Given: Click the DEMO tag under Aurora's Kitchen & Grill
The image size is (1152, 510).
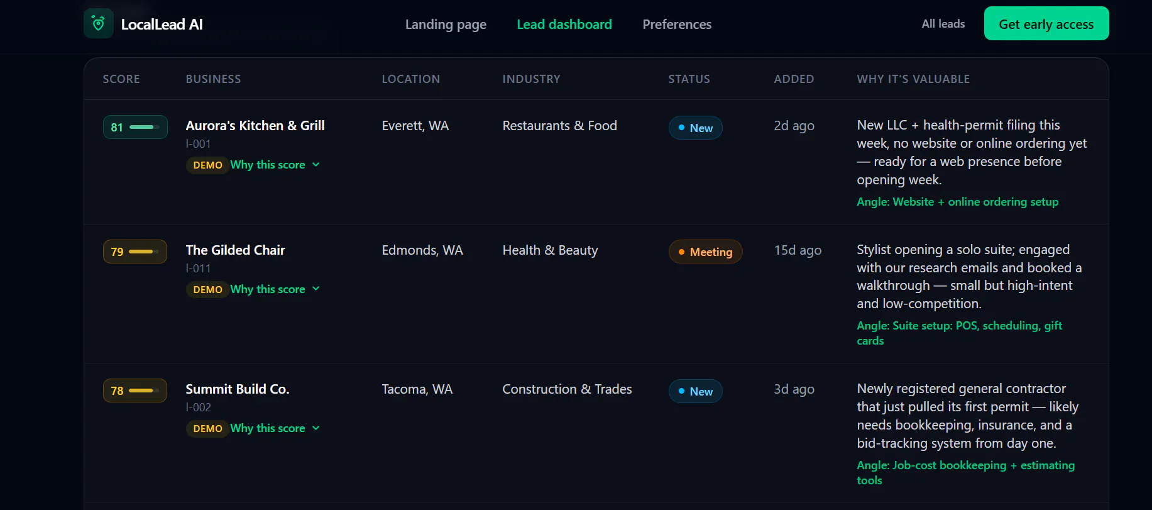Looking at the screenshot, I should click(207, 165).
